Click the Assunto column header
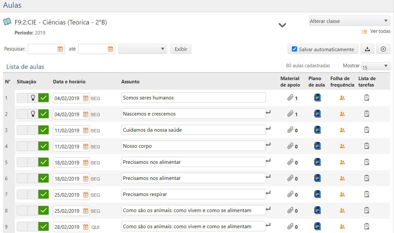The width and height of the screenshot is (394, 233). [130, 82]
